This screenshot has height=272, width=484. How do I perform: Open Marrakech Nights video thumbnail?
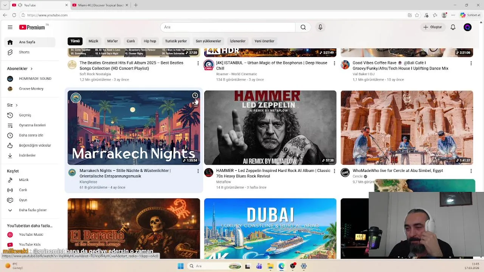coord(134,128)
